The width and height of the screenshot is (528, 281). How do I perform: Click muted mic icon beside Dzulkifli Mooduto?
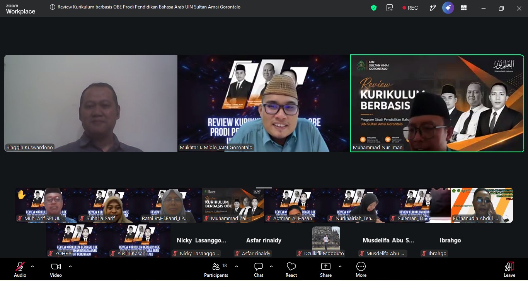(x=300, y=253)
